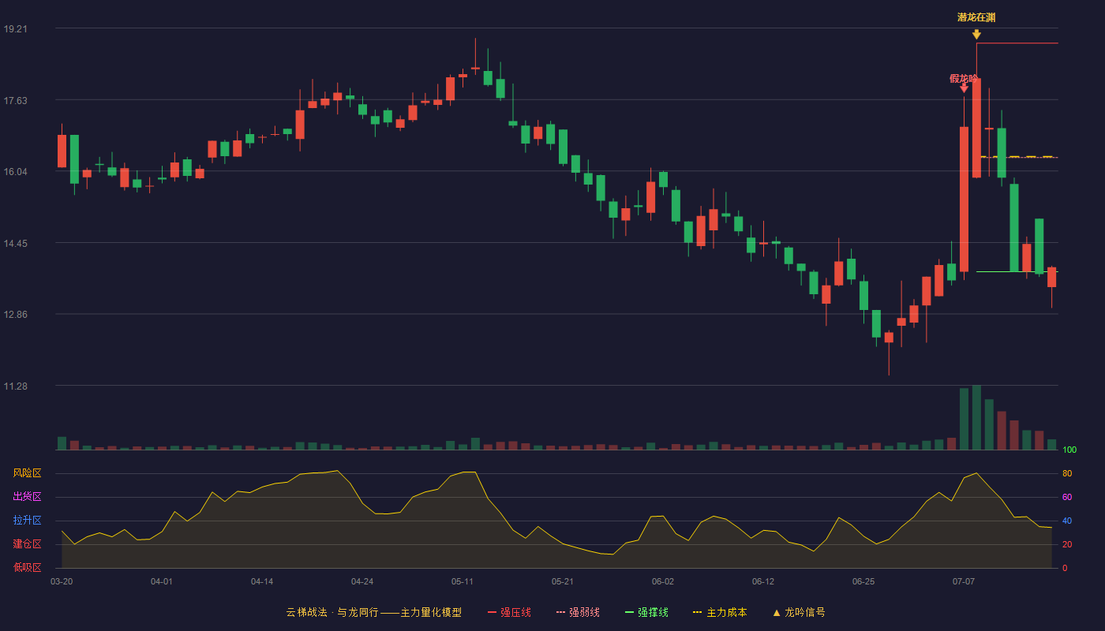Click the 出货区 zone label
The width and height of the screenshot is (1105, 631).
coord(27,497)
